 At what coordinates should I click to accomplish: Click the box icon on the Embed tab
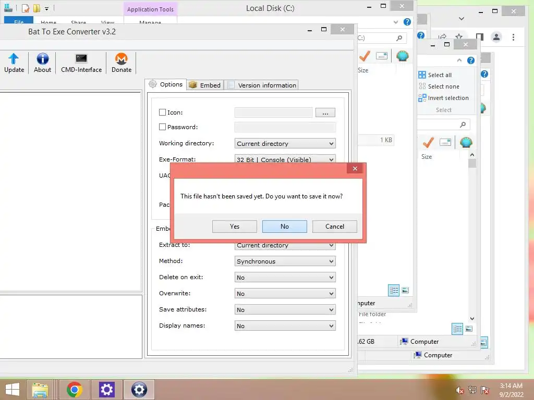click(x=193, y=85)
